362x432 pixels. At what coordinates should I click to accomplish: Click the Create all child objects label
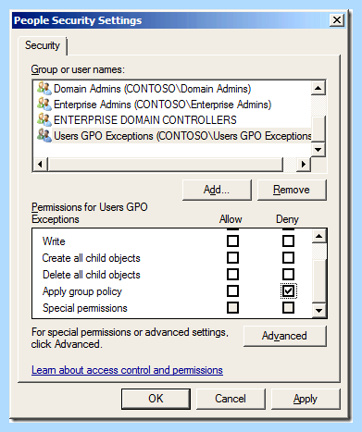click(92, 258)
